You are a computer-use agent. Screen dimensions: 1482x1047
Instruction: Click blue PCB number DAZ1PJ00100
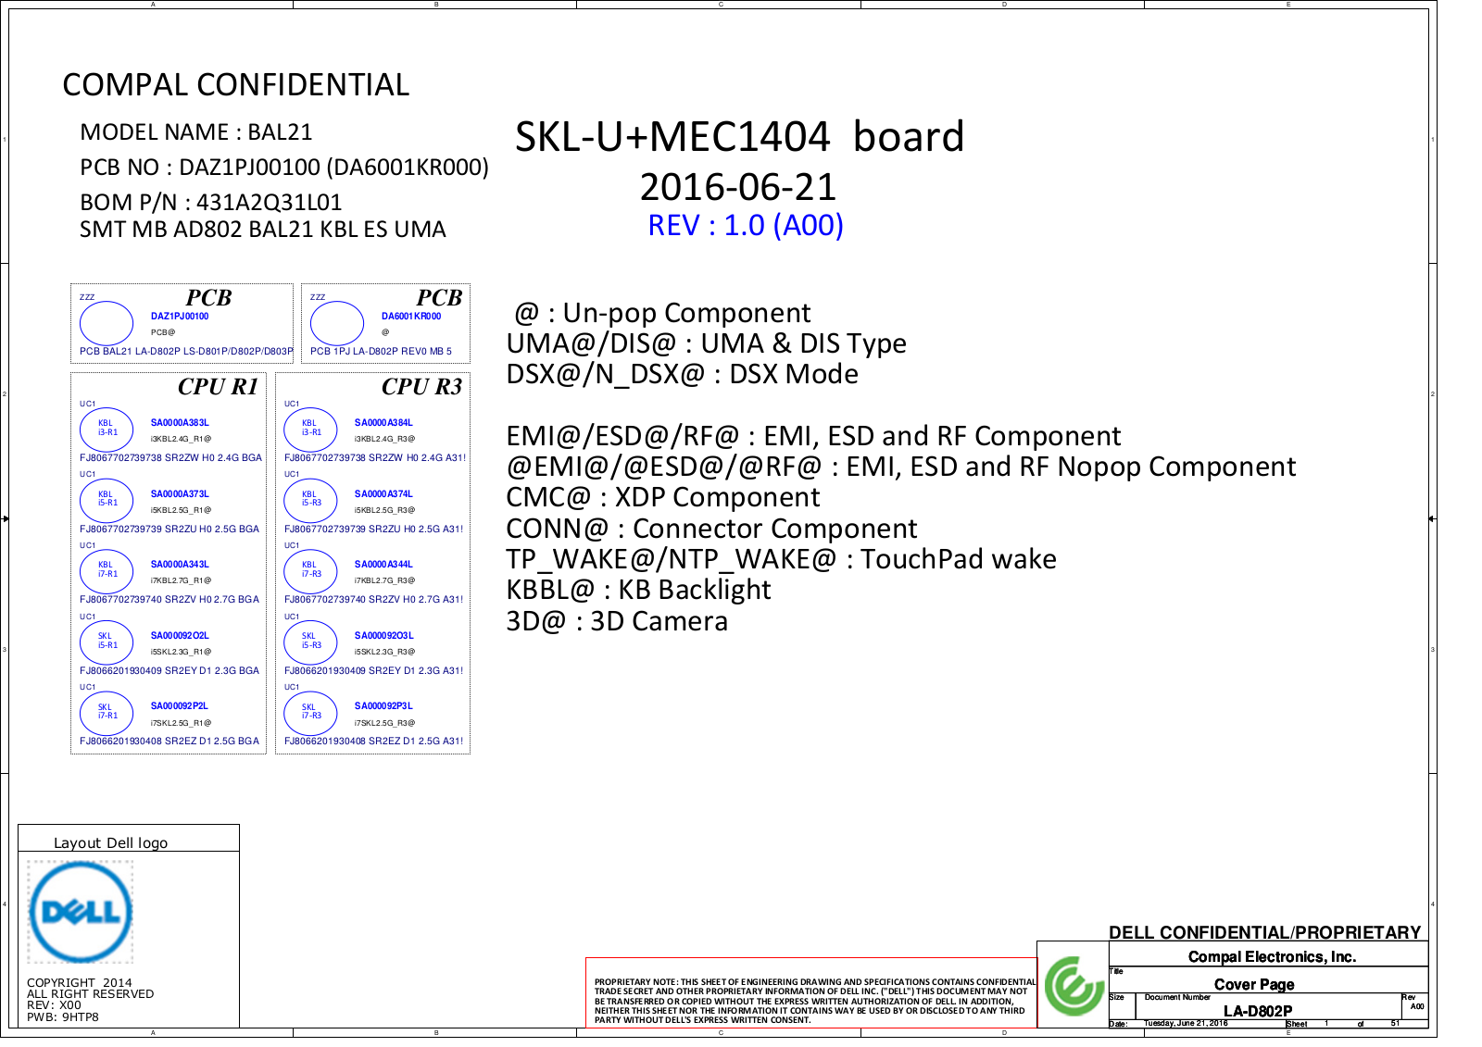point(180,317)
